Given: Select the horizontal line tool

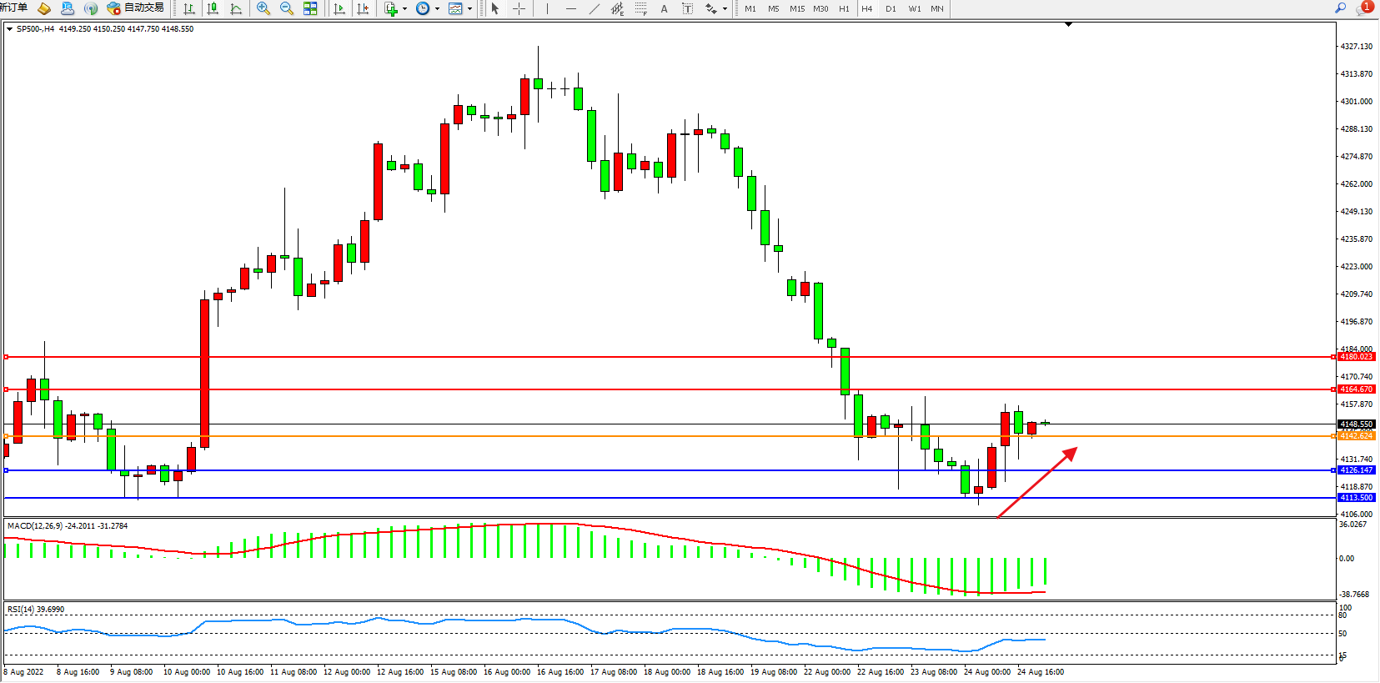Looking at the screenshot, I should pos(570,8).
